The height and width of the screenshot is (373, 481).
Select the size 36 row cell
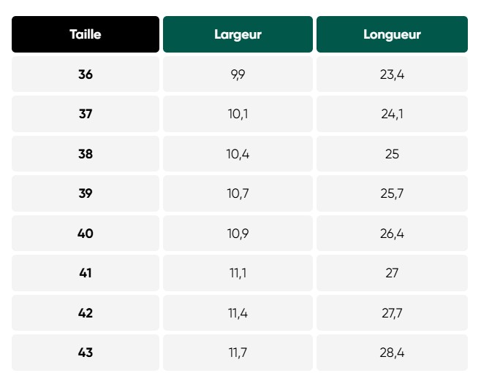(86, 74)
